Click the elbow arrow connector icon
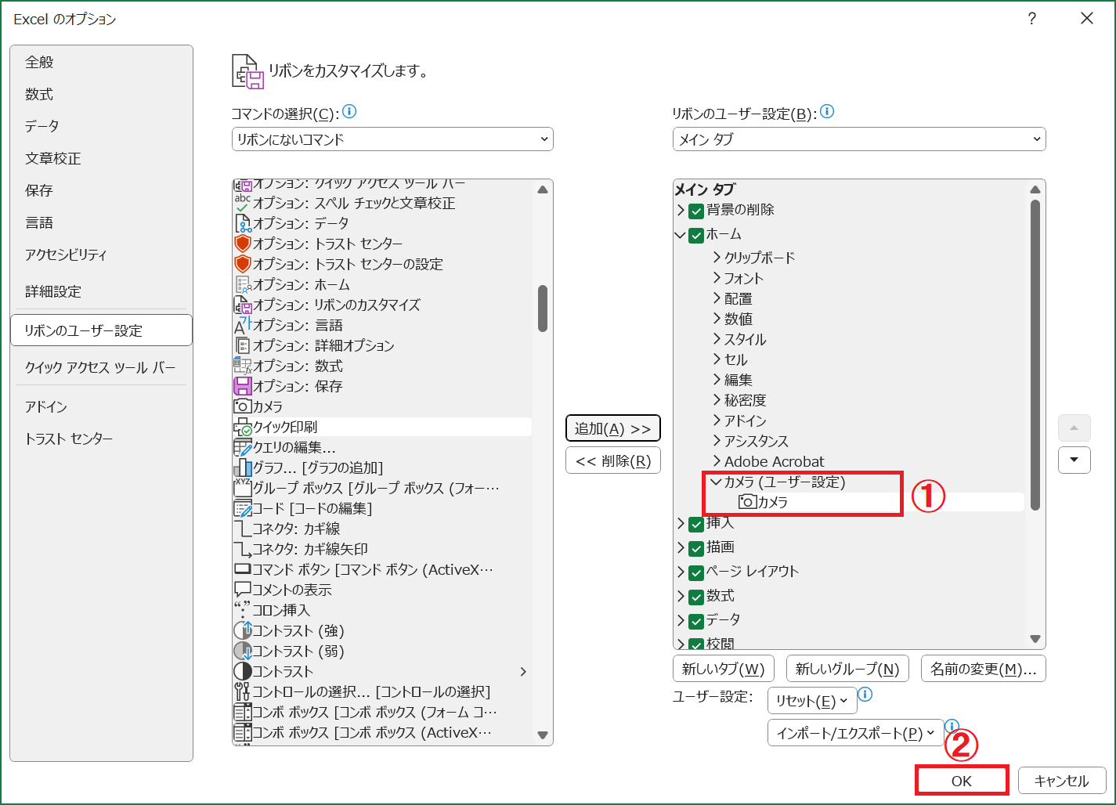Screen dimensions: 1116x805 pos(243,549)
